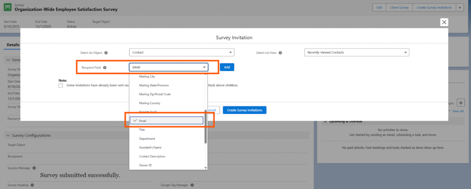Open the Select An Object Contact dropdown
Screen dimensions: 471x189
(x=182, y=52)
